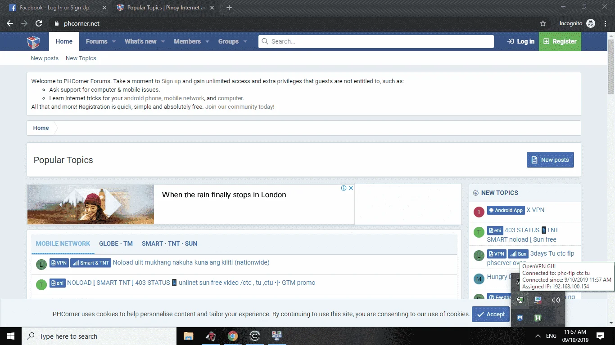
Task: Open the Windows Start menu
Action: [x=11, y=336]
